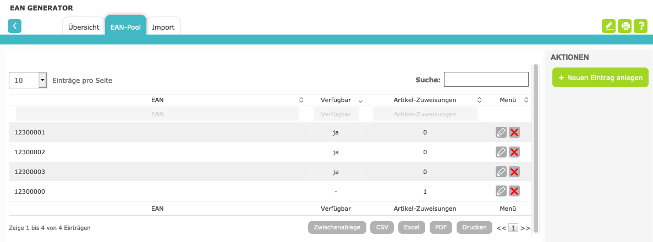
Task: Click the green edit pencil icon
Action: [608, 26]
